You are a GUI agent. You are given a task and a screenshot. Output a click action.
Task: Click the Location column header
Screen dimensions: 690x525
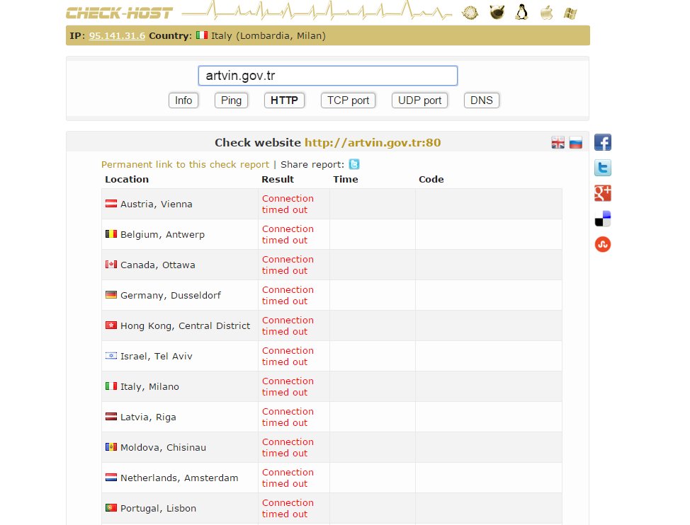click(127, 179)
